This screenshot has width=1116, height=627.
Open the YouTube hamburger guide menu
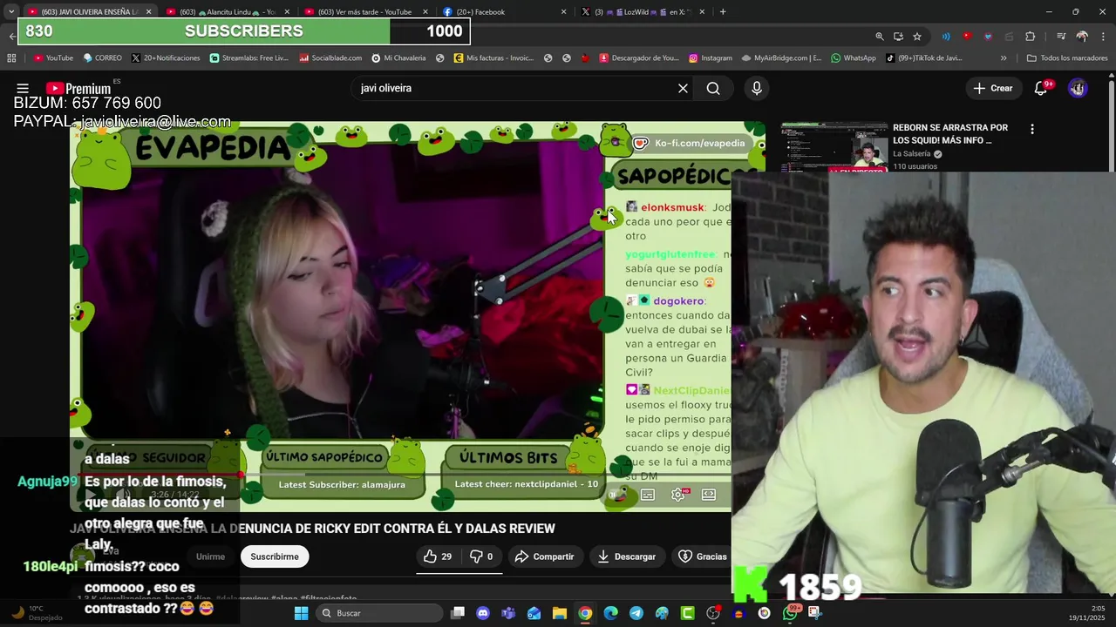pos(23,88)
